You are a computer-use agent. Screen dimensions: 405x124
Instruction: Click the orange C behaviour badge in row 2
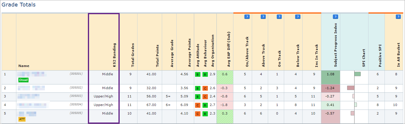pyautogui.click(x=205, y=88)
